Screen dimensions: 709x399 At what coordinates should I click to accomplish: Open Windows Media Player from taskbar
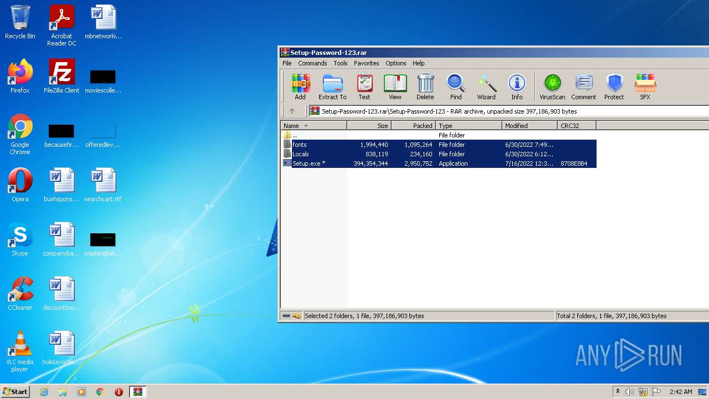pyautogui.click(x=81, y=392)
